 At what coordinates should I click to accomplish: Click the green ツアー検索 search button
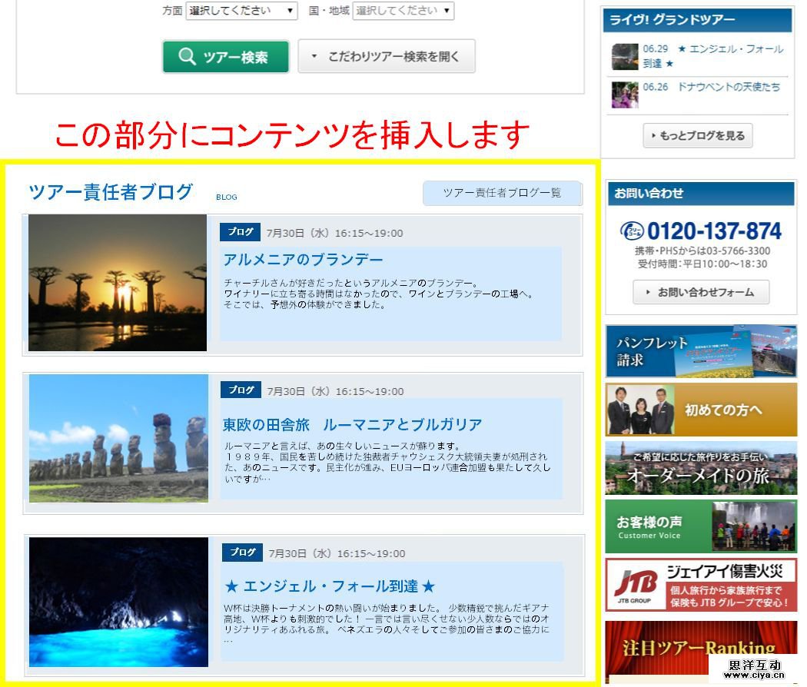(x=225, y=57)
